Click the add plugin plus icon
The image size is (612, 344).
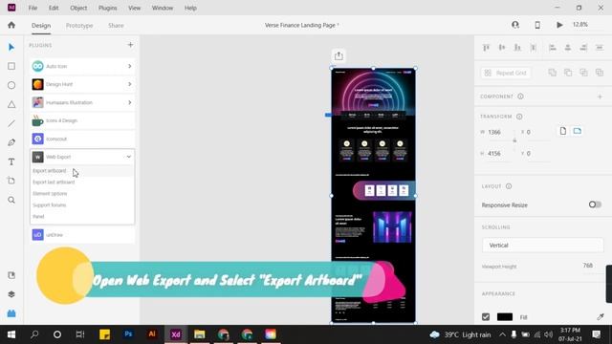coord(130,45)
